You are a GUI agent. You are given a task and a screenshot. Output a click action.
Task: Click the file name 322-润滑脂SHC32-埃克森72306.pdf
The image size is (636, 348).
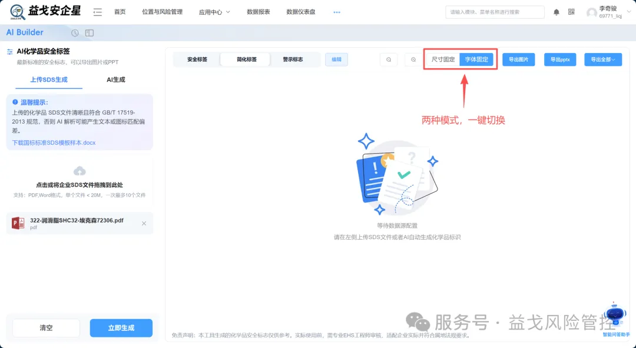pyautogui.click(x=77, y=220)
